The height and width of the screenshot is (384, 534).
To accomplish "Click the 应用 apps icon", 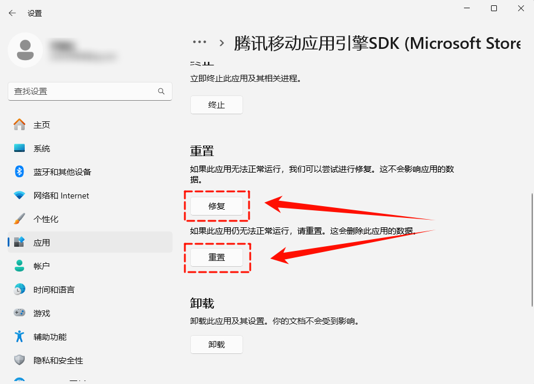I will tap(19, 242).
